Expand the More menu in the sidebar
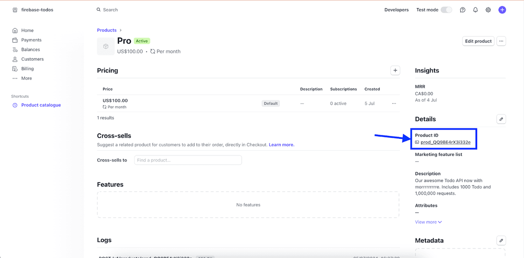Screen dimensions: 524x258 pos(26,78)
